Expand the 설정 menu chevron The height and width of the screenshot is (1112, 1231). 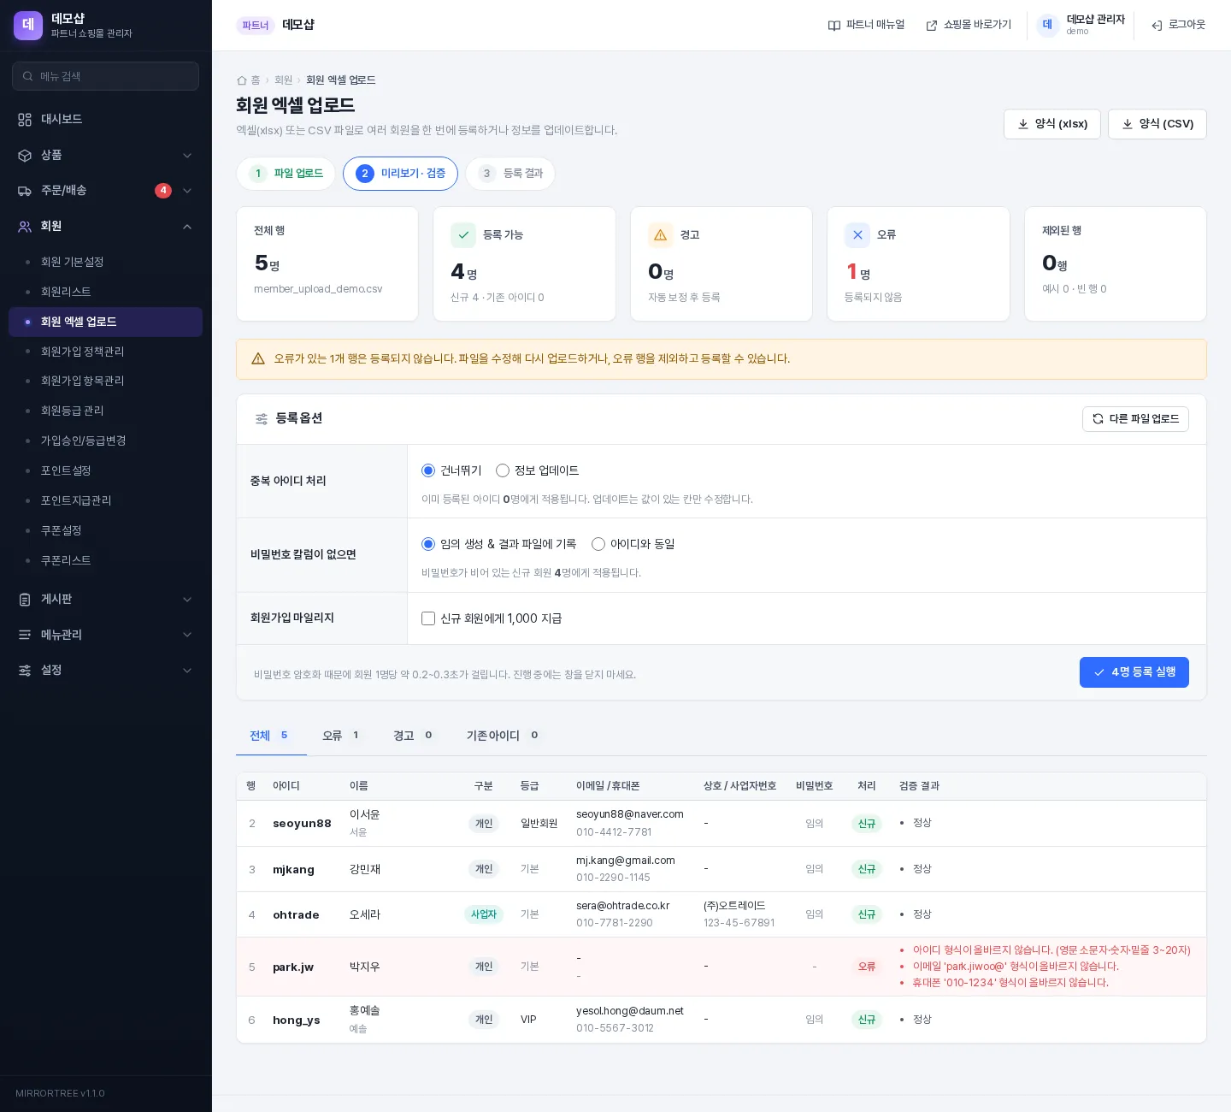click(x=187, y=671)
